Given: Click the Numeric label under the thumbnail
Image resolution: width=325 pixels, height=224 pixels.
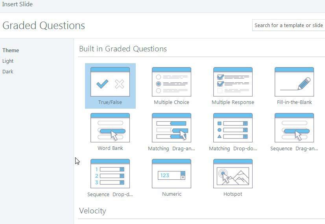Looking at the screenshot, I should pos(172,194).
